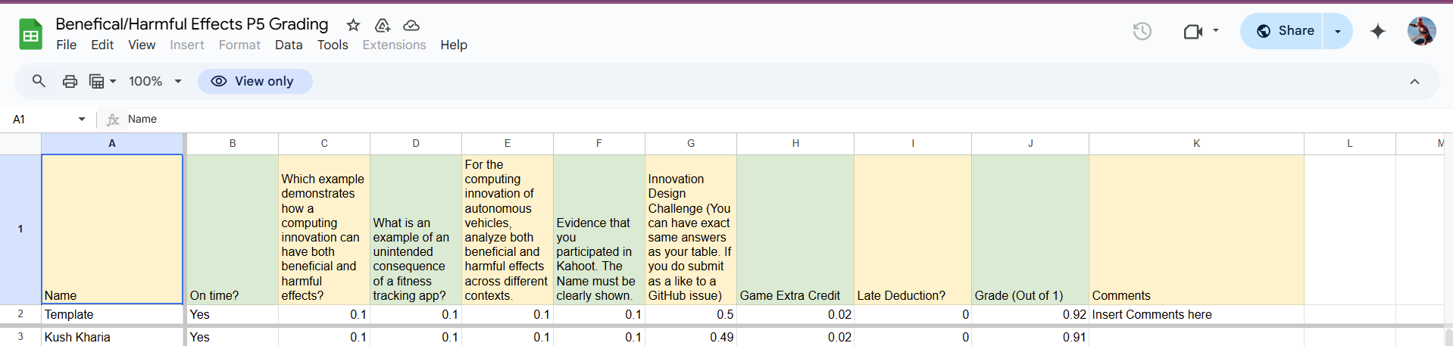Screen dimensions: 1453x346
Task: Click the add to Drive icon
Action: coord(383,25)
